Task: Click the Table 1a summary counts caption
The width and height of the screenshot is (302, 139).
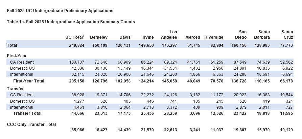Action: tap(71, 22)
